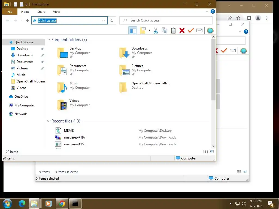Click the Paste clipboard icon in front toolbar
The image size is (279, 209).
[x=173, y=30]
